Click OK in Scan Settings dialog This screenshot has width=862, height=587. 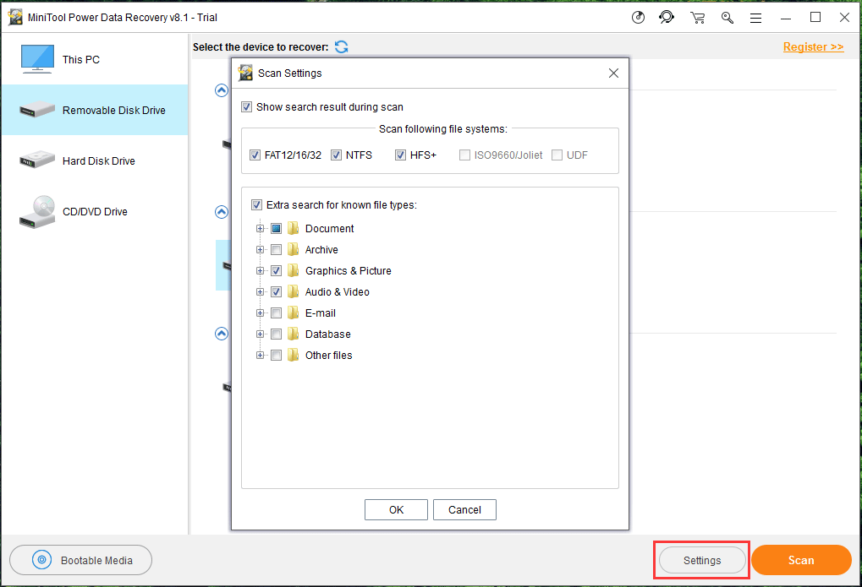click(x=396, y=509)
